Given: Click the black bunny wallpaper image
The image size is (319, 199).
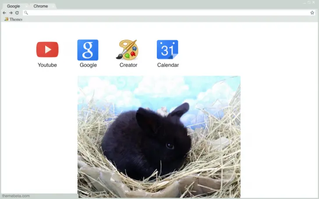Looking at the screenshot, I should 159,136.
